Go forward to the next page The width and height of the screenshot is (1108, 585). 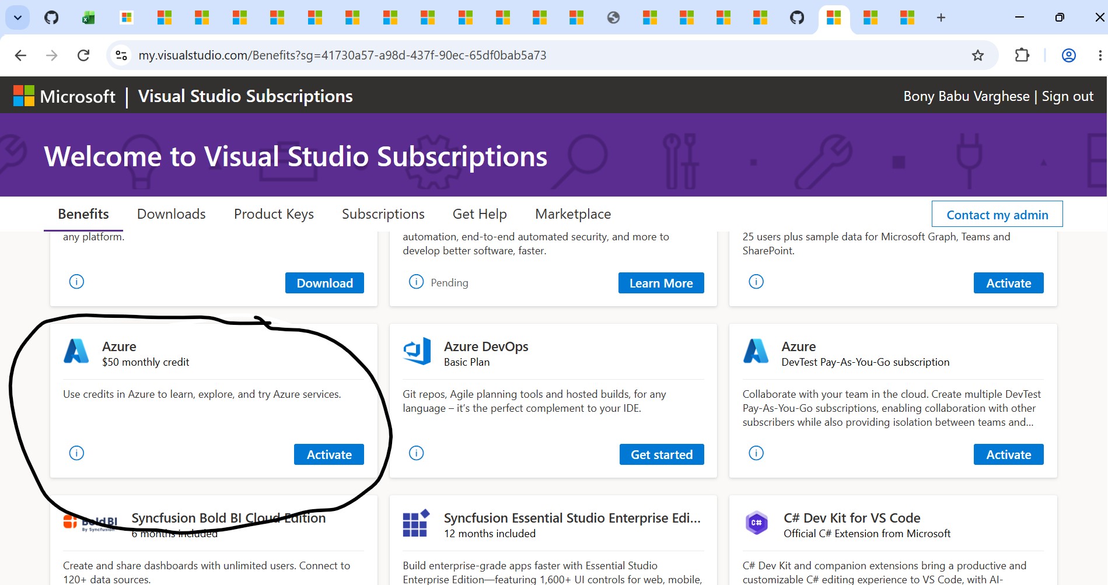click(x=52, y=55)
